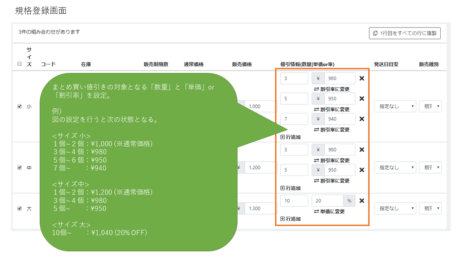Add a discount row for size 大
This screenshot has width=462, height=260.
click(291, 219)
